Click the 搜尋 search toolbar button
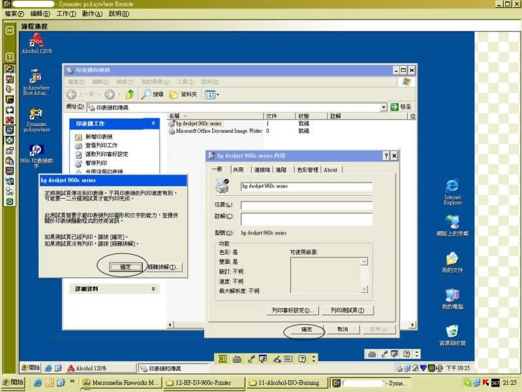This screenshot has height=392, width=522. 152,95
